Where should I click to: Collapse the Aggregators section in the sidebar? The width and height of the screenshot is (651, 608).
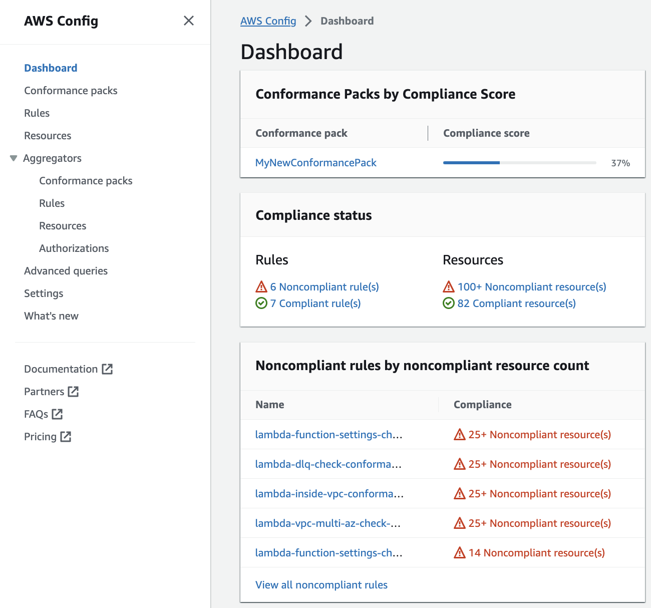(x=13, y=158)
